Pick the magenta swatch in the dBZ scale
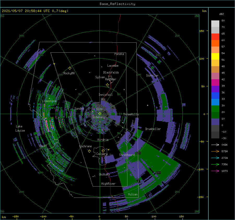The image size is (235, 220). pos(215,83)
